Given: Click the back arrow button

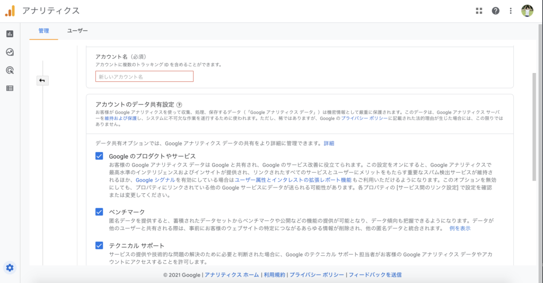Looking at the screenshot, I should point(42,81).
